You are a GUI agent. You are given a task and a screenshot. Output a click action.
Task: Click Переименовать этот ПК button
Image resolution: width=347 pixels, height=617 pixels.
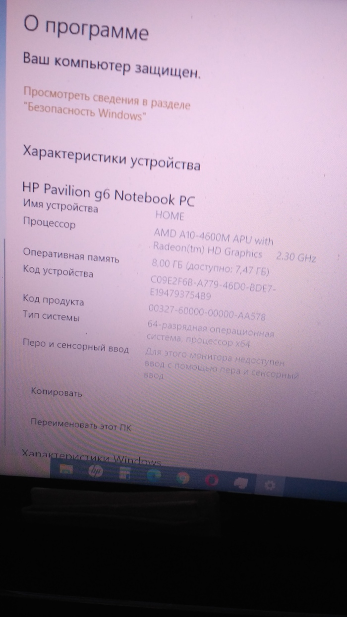tap(81, 425)
